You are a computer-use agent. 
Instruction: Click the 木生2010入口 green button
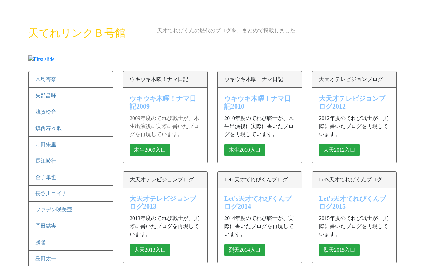(x=245, y=150)
